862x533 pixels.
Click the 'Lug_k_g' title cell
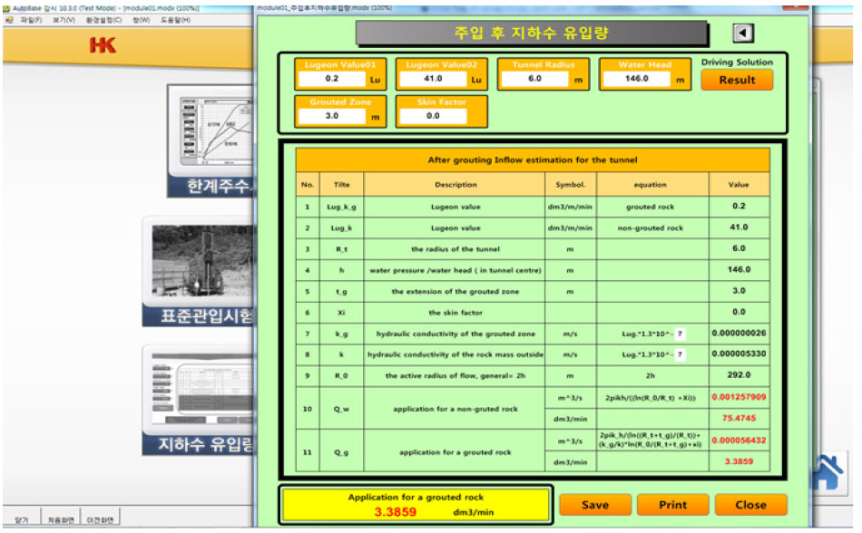click(x=341, y=207)
